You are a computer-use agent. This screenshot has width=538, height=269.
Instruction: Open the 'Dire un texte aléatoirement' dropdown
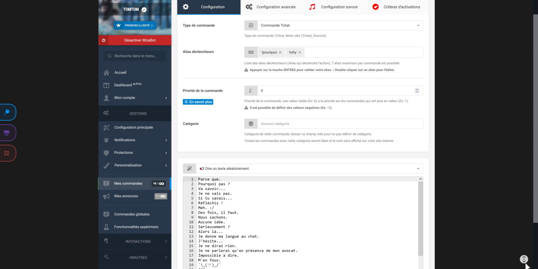[x=309, y=169]
